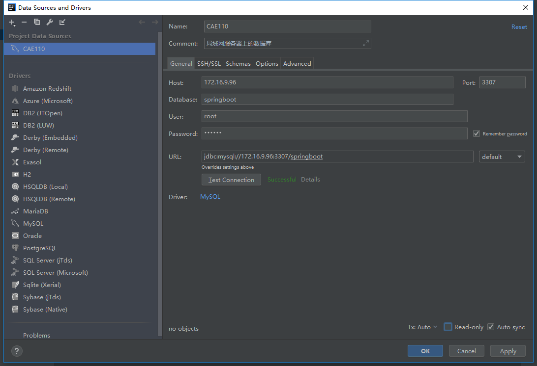
Task: Select the SQL Server (jTds) driver
Action: 80,261
